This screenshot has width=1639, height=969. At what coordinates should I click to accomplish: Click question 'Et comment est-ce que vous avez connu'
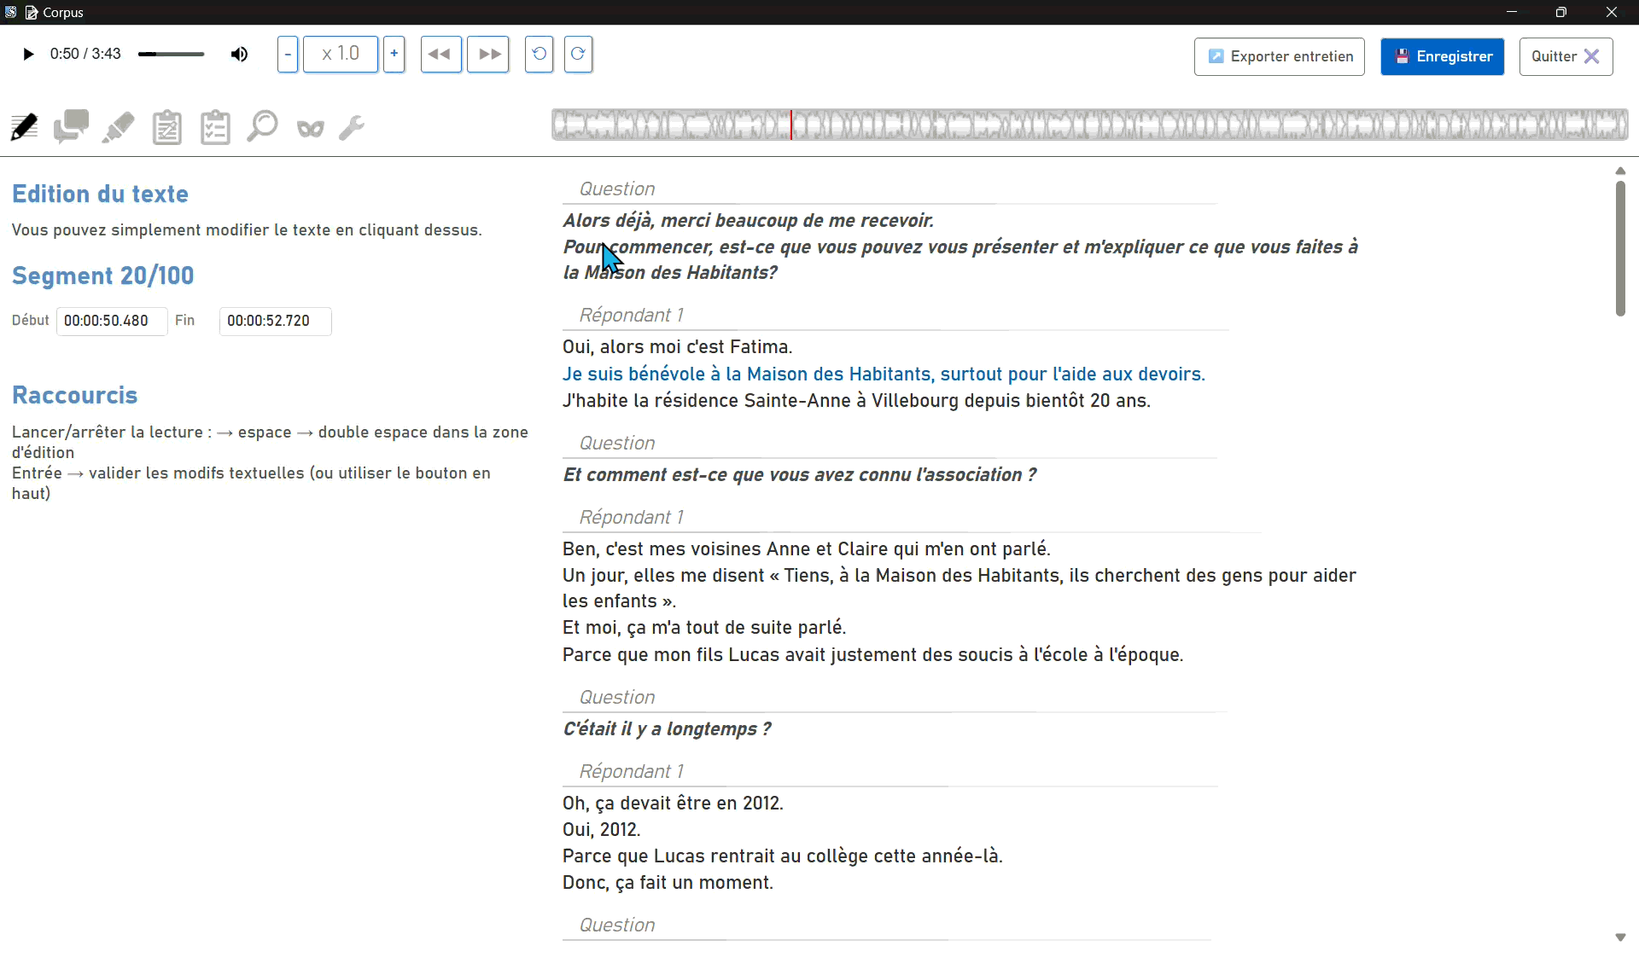coord(799,475)
